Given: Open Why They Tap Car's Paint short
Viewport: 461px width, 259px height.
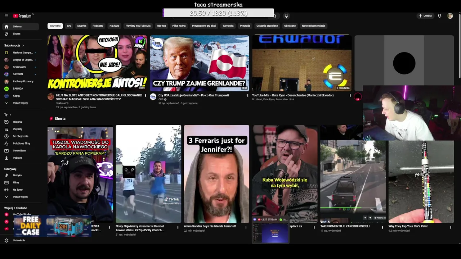Looking at the screenshot, I should [421, 182].
